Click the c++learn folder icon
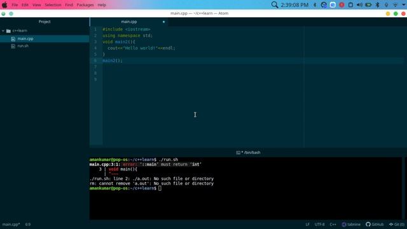 click(8, 31)
